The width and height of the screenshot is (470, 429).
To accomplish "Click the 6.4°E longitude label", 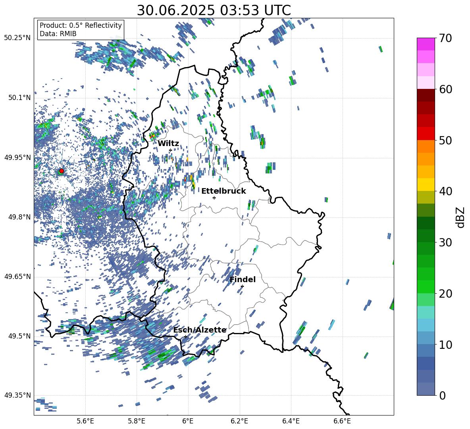I will click(291, 421).
